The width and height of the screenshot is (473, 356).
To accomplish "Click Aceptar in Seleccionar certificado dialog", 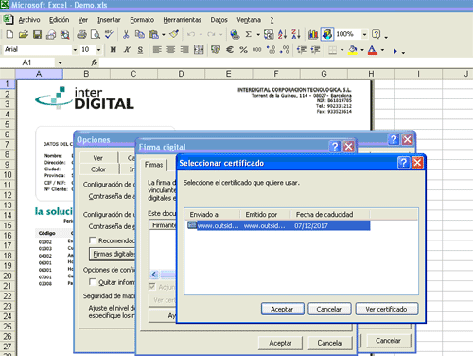I will (x=282, y=309).
